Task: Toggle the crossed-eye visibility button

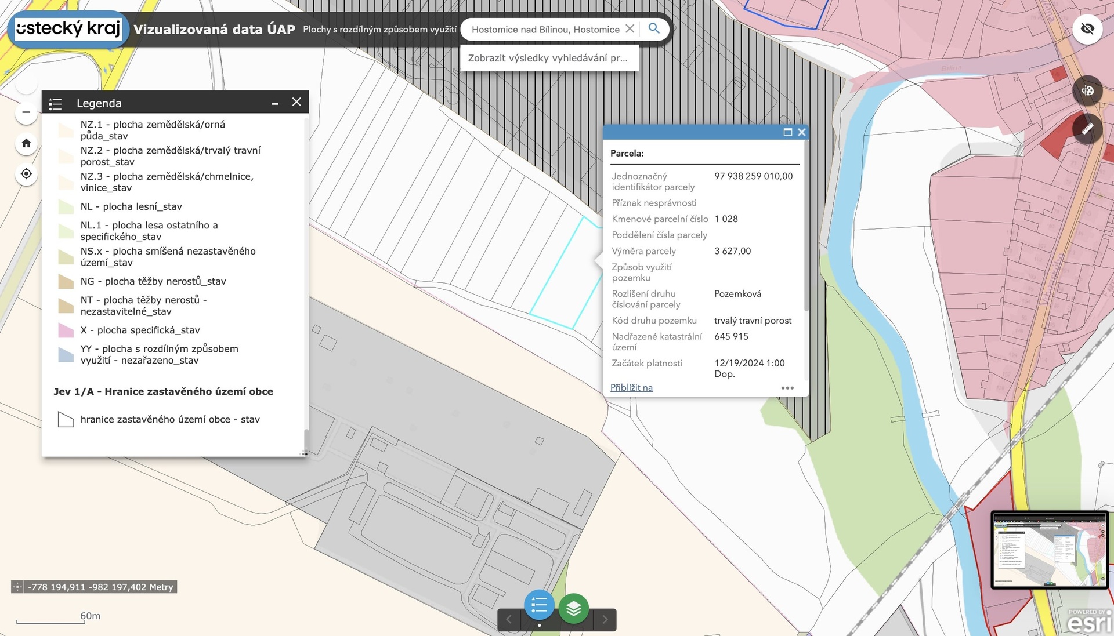Action: 1087,28
